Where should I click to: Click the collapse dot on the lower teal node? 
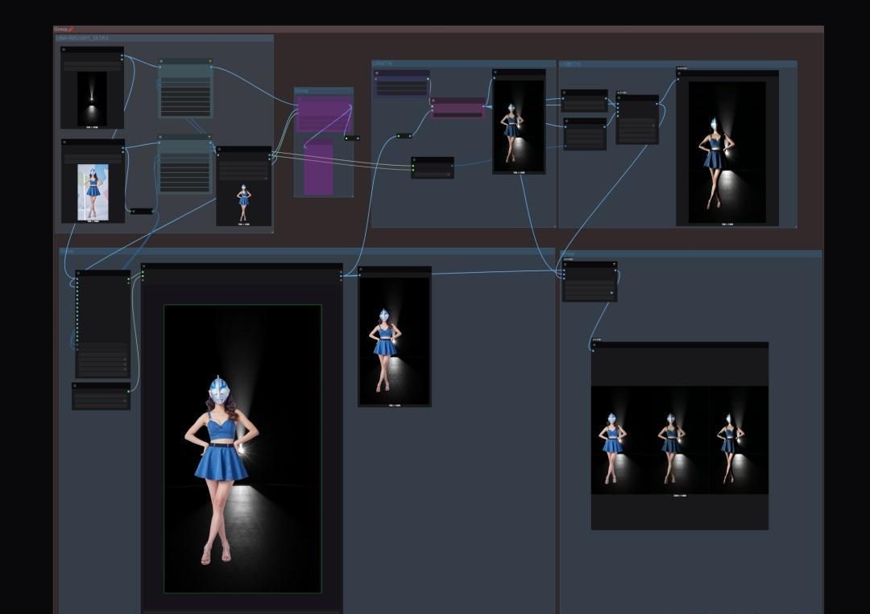161,137
